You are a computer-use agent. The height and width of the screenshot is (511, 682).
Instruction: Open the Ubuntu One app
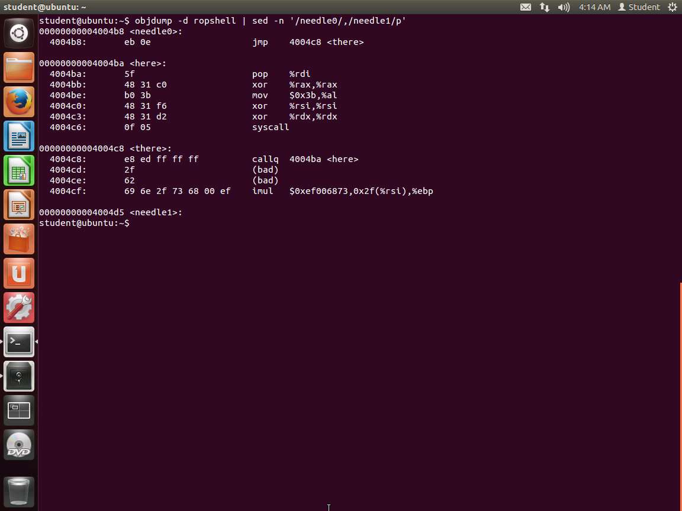[x=19, y=273]
